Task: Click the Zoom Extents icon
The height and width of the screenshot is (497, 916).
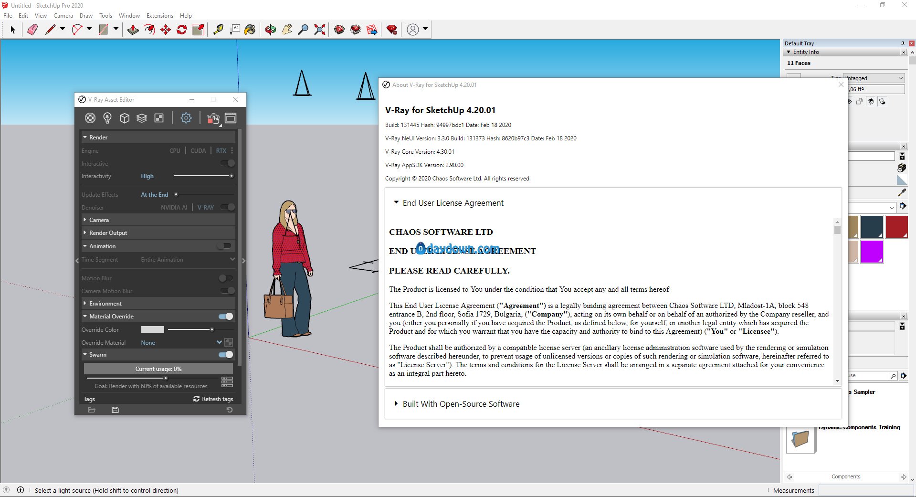Action: point(320,30)
